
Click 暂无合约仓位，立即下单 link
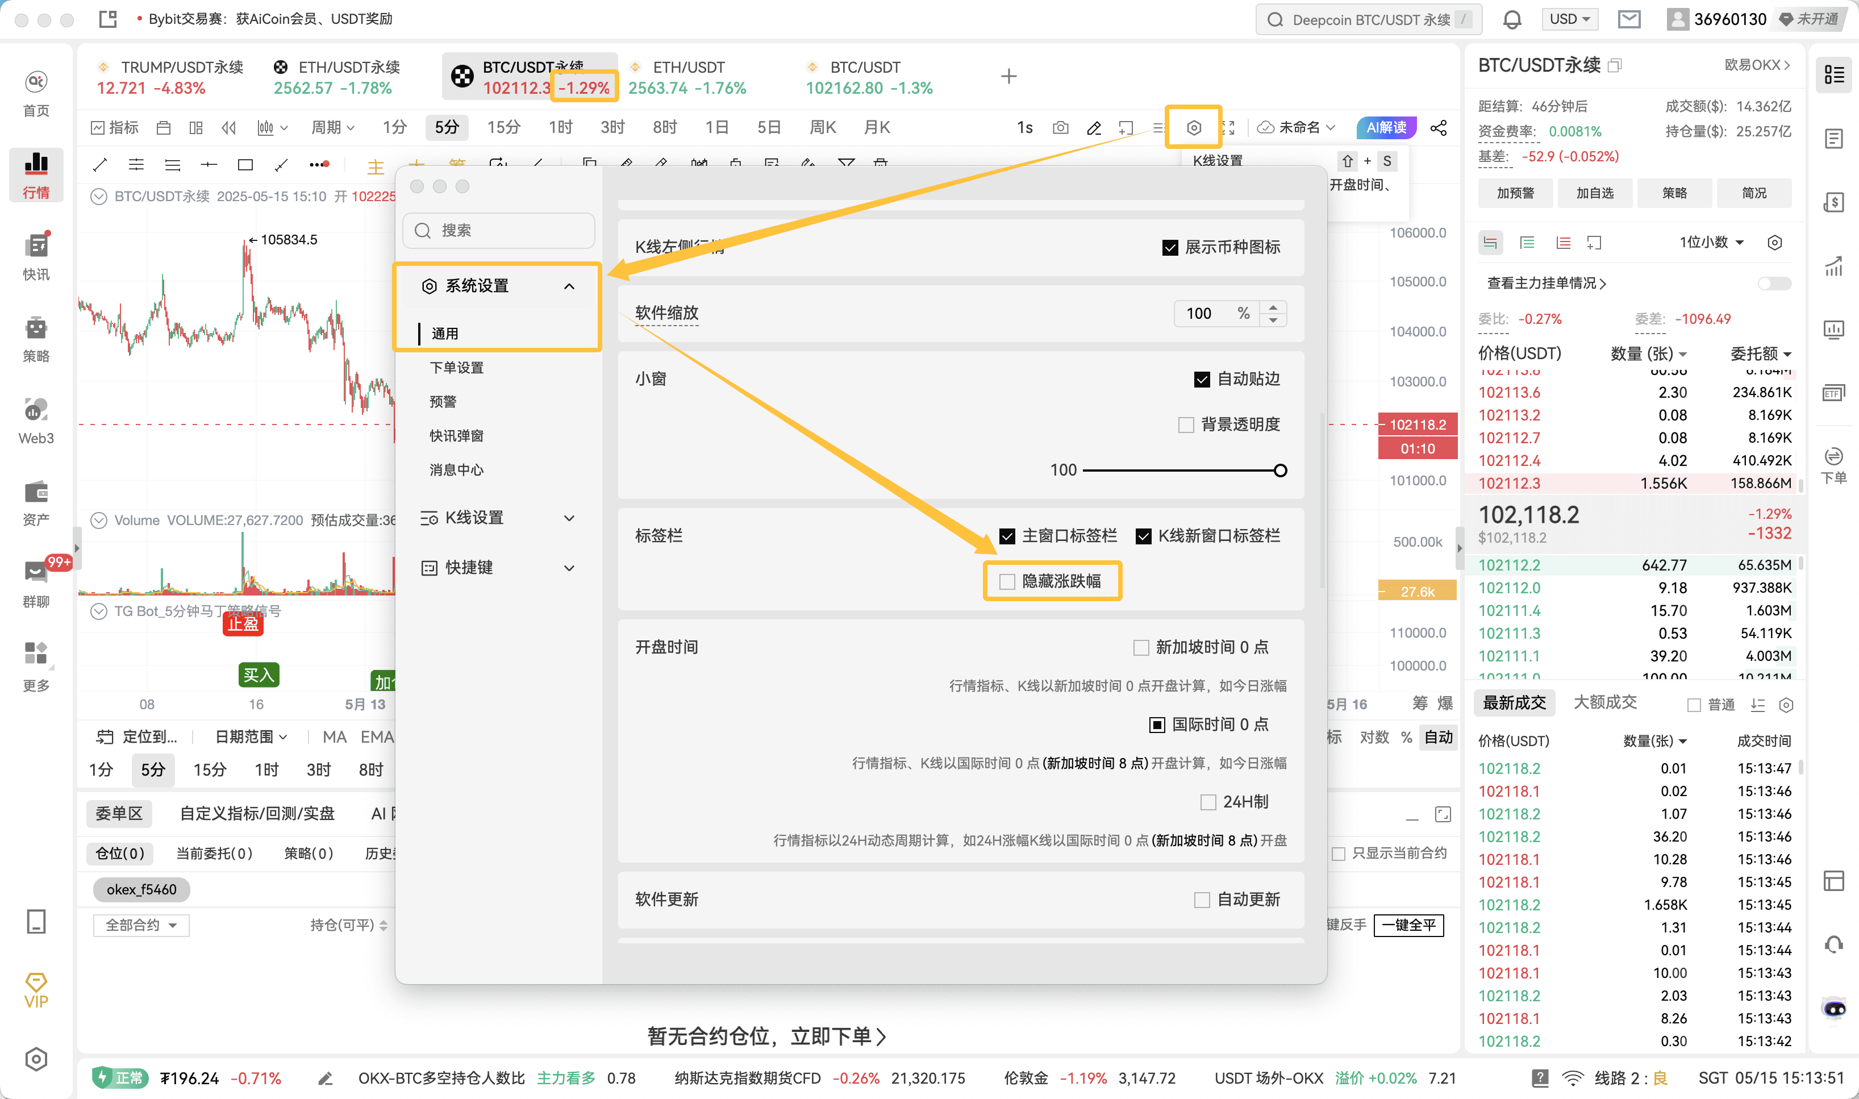point(767,1036)
